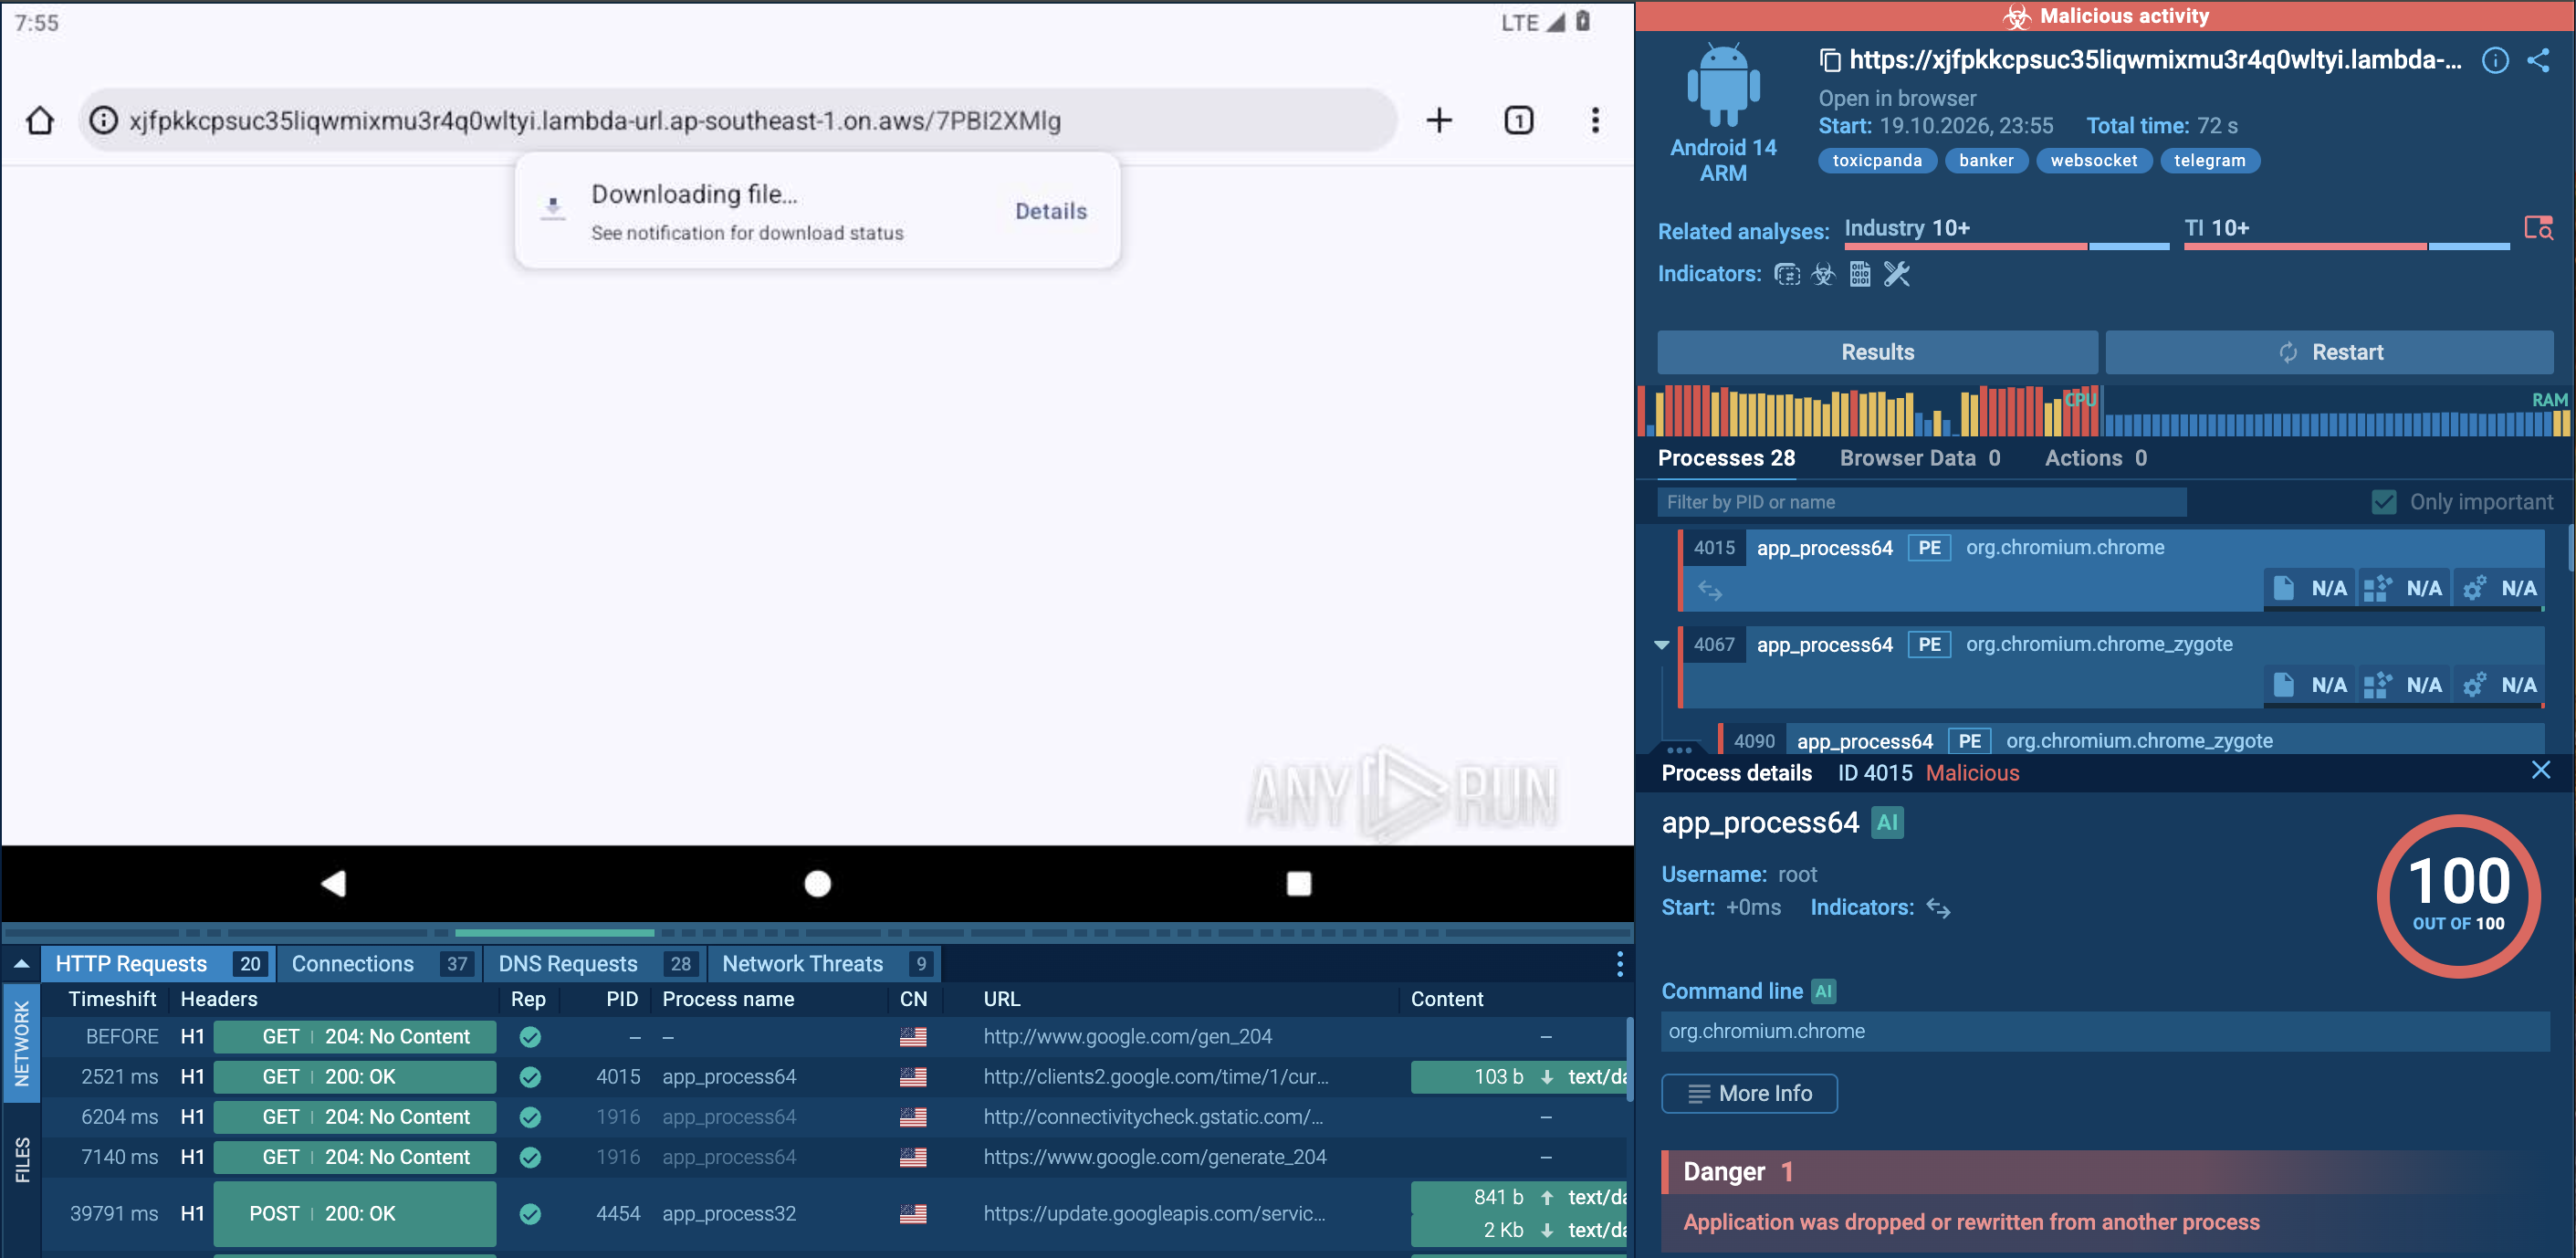Click the banker tag

coord(1986,161)
